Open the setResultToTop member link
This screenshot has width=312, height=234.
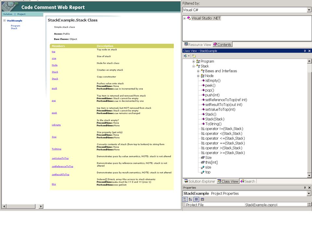click(x=60, y=175)
